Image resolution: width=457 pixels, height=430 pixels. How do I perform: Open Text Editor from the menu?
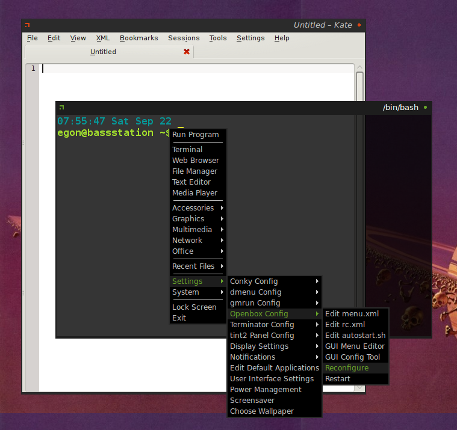pos(197,182)
